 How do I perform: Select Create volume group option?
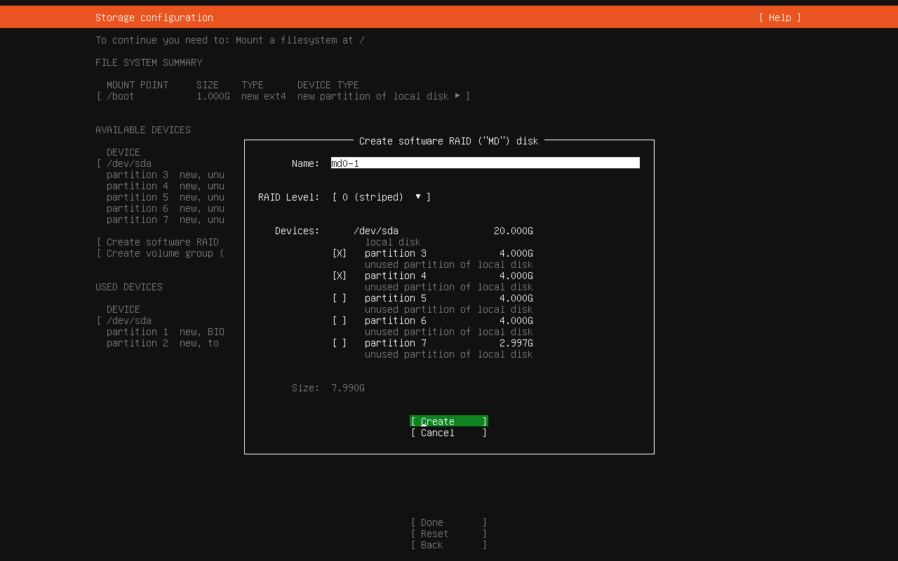tap(162, 253)
